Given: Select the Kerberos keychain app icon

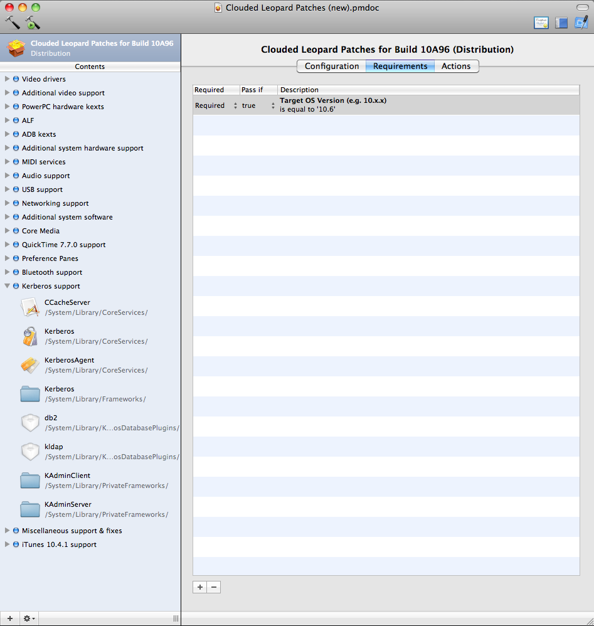Looking at the screenshot, I should point(30,336).
